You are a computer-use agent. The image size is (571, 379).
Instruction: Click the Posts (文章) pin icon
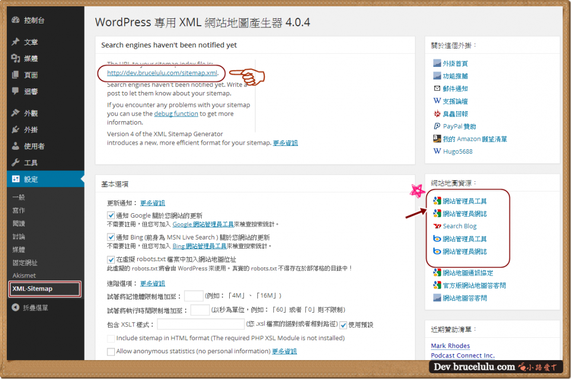coord(15,42)
